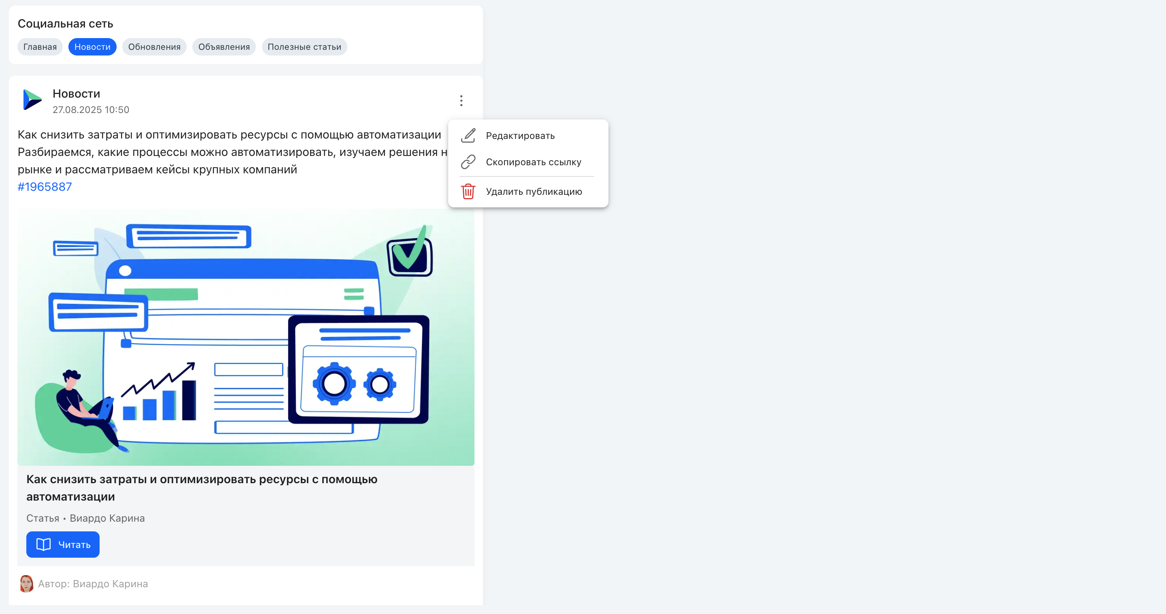Click the bold article title in the card
This screenshot has height=614, width=1166.
pos(202,488)
